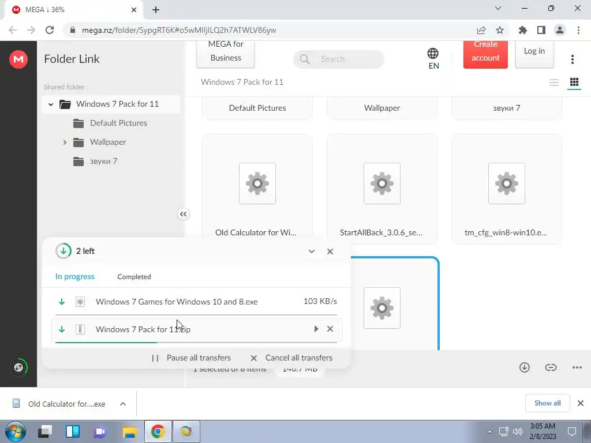Image resolution: width=591 pixels, height=443 pixels.
Task: Open Chrome profile avatar
Action: click(560, 30)
